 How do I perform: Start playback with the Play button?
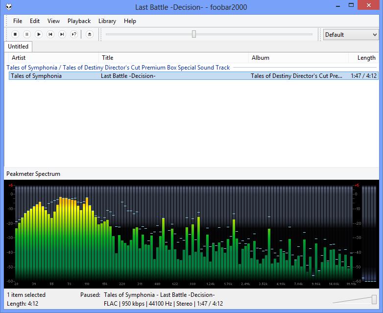tap(39, 34)
